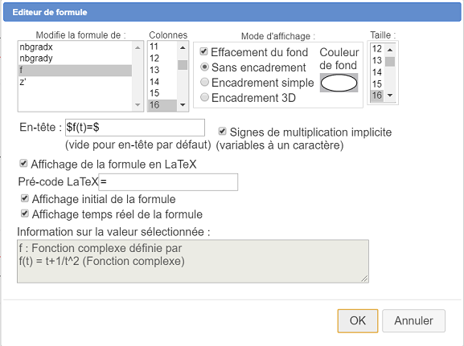This screenshot has height=346, width=464.
Task: Choose the Encadrement 3D radio option
Action: click(x=204, y=97)
